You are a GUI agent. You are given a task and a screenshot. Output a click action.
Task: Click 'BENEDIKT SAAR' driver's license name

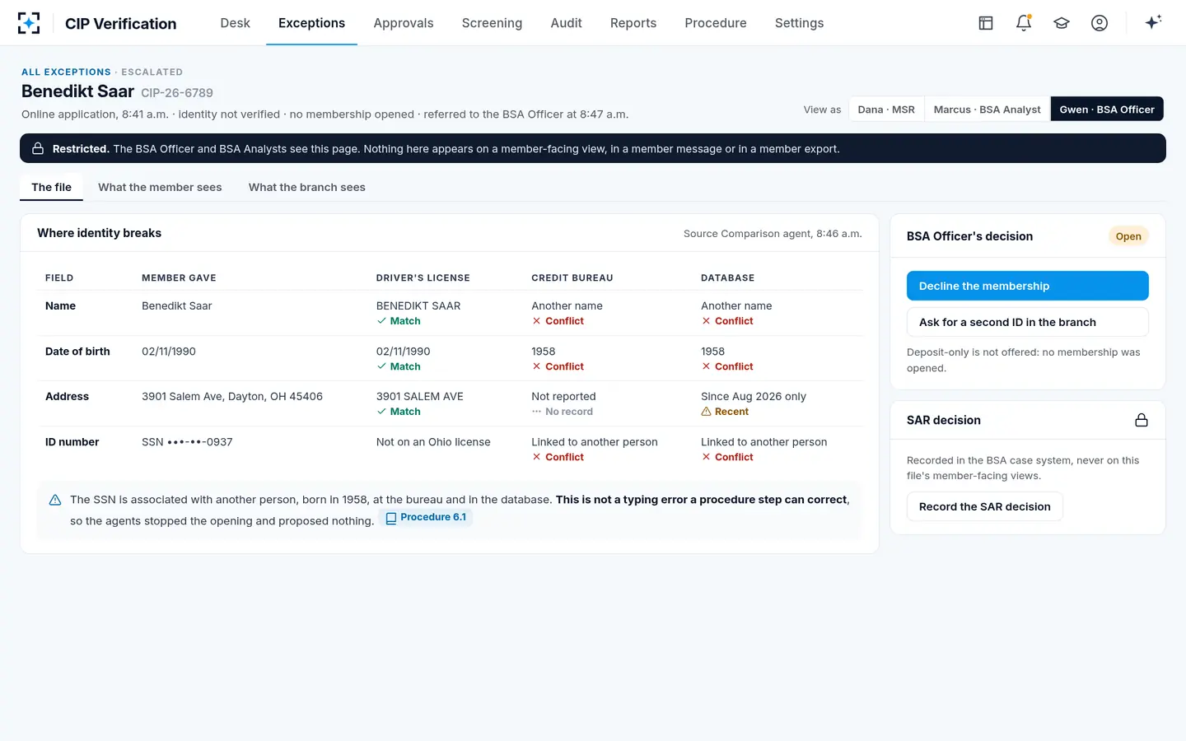pyautogui.click(x=418, y=306)
